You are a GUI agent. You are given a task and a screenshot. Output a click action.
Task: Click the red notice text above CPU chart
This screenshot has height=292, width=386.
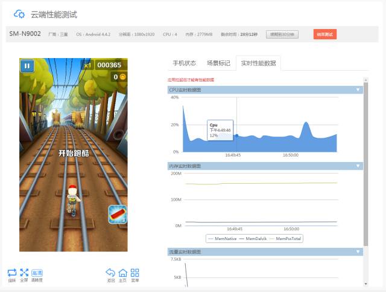click(191, 80)
